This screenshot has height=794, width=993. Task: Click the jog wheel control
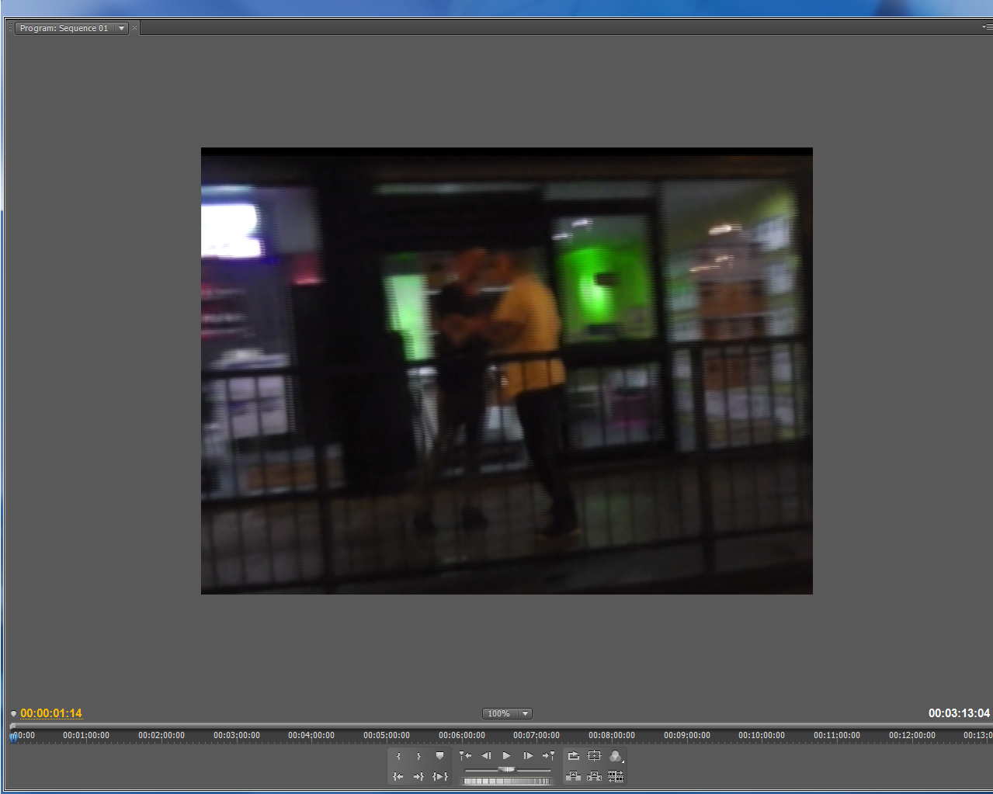507,781
